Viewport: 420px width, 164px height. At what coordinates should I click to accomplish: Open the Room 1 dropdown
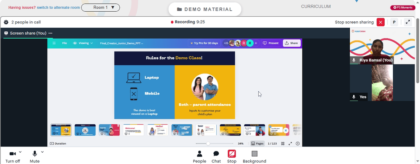pos(100,8)
